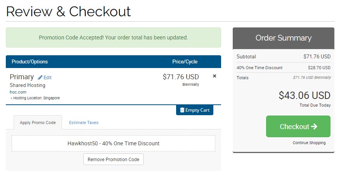Click the Continue Shopping link
Viewport: 346px width, 177px height.
pyautogui.click(x=309, y=143)
